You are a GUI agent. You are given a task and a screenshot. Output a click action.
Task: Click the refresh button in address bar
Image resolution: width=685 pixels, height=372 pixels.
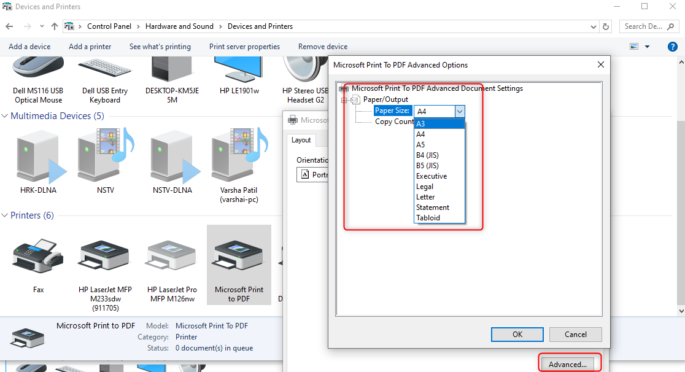click(605, 26)
